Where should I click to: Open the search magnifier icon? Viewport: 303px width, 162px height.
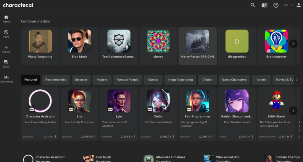pyautogui.click(x=253, y=5)
